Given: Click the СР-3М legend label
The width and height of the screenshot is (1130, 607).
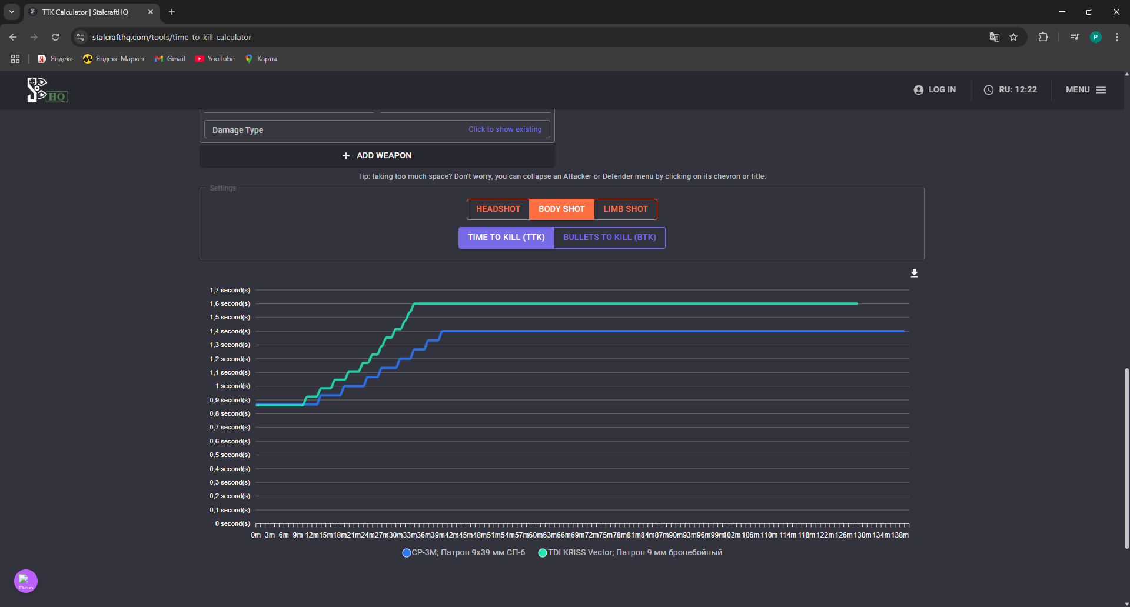Looking at the screenshot, I should click(468, 553).
